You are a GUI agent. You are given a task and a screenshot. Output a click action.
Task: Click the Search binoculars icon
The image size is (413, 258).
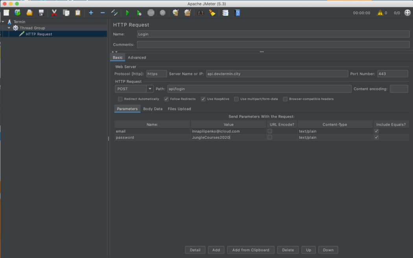pyautogui.click(x=200, y=13)
